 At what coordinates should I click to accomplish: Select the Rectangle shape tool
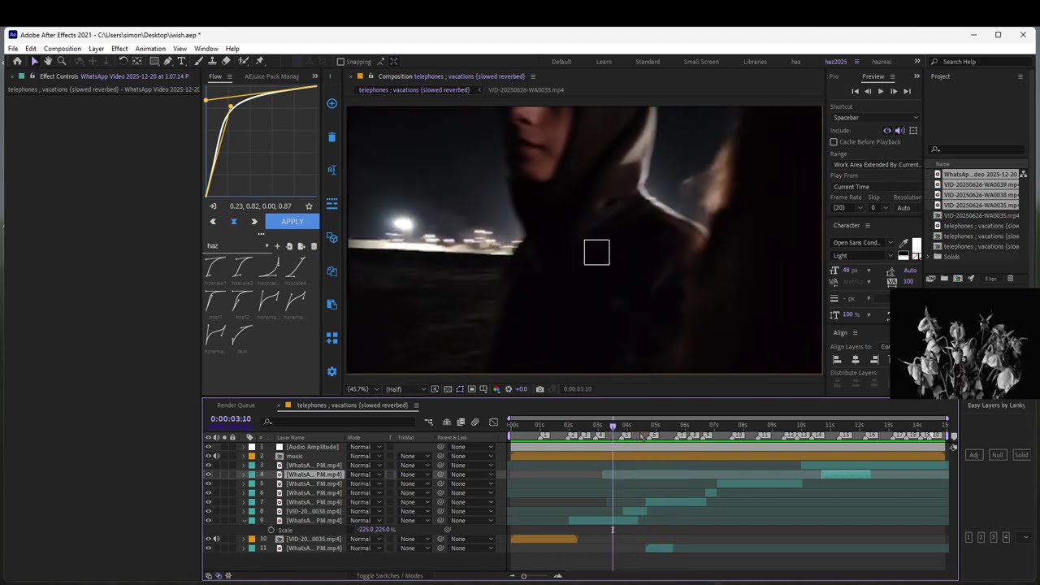pyautogui.click(x=154, y=61)
